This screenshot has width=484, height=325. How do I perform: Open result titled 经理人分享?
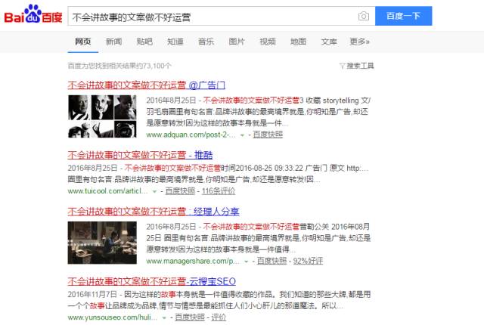(154, 212)
